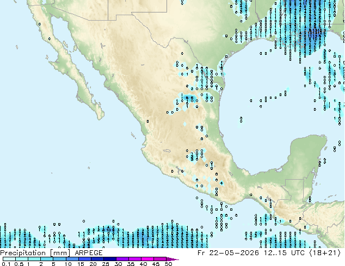Click the '0.5' legend scale label
The image size is (345, 266).
click(19, 264)
